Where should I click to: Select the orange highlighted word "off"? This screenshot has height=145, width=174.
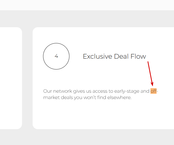(153, 91)
